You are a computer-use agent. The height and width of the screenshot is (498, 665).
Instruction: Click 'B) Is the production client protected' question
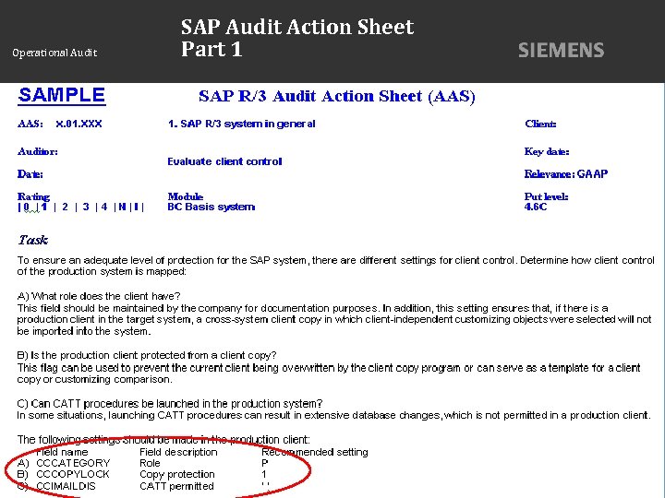147,355
